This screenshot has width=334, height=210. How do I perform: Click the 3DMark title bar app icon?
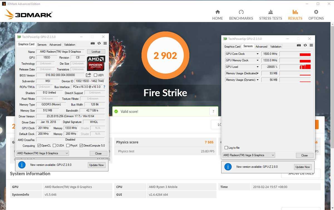tap(4, 4)
